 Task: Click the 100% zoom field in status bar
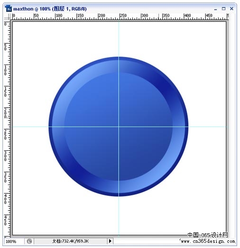pyautogui.click(x=14, y=241)
